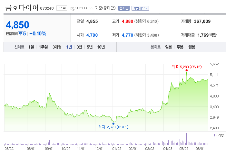226x156 pixels.
Task: Click the 05/02 x-axis date label
Action: tap(184, 149)
